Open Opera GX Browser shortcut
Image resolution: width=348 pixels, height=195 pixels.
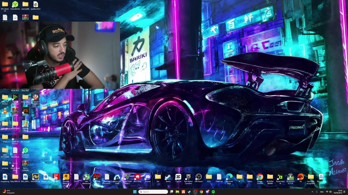pyautogui.click(x=15, y=139)
